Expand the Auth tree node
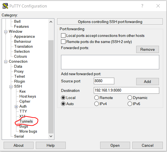 click(x=16, y=107)
